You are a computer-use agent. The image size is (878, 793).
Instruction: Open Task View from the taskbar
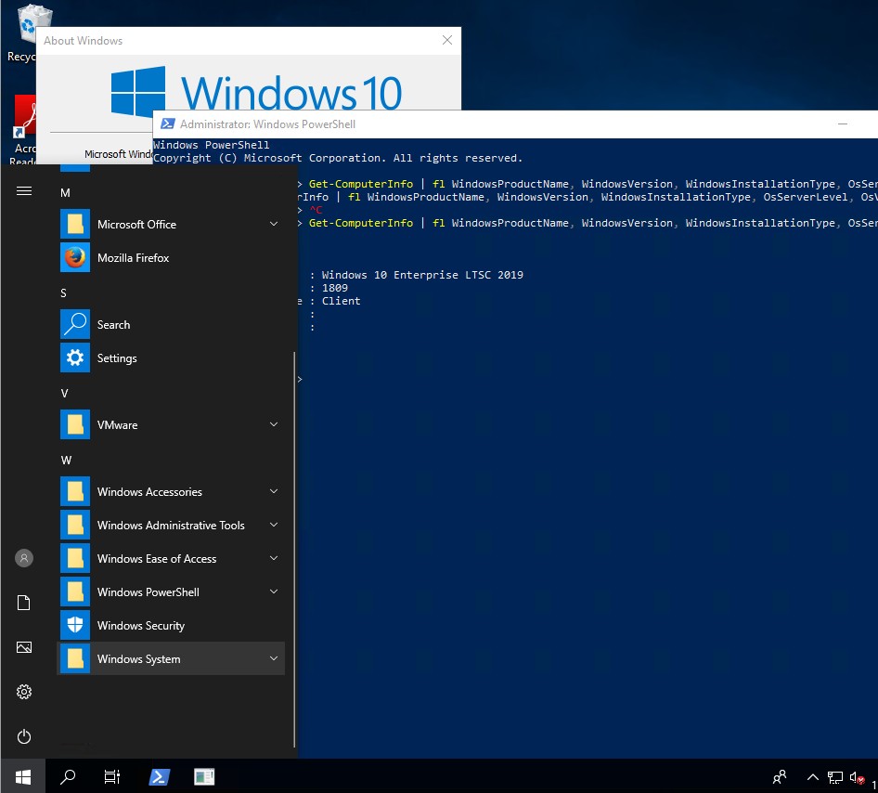(111, 776)
